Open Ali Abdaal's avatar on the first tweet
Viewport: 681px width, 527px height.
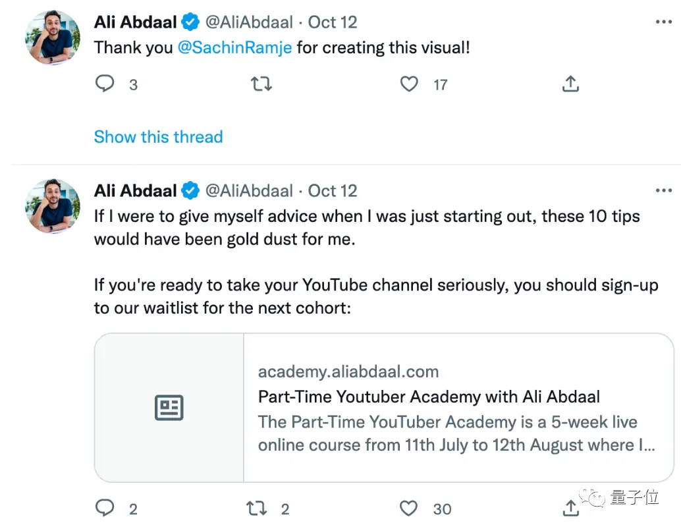coord(53,38)
